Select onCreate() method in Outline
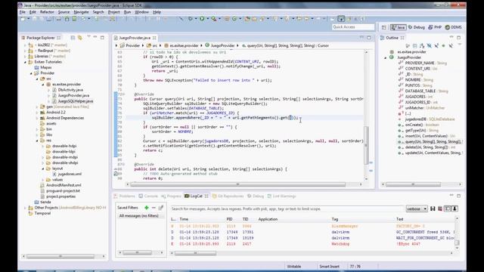Image resolution: width=484 pixels, height=272 pixels. pyautogui.click(x=418, y=125)
